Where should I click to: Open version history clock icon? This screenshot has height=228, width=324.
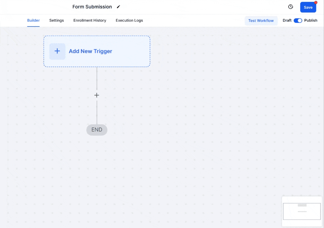point(291,7)
